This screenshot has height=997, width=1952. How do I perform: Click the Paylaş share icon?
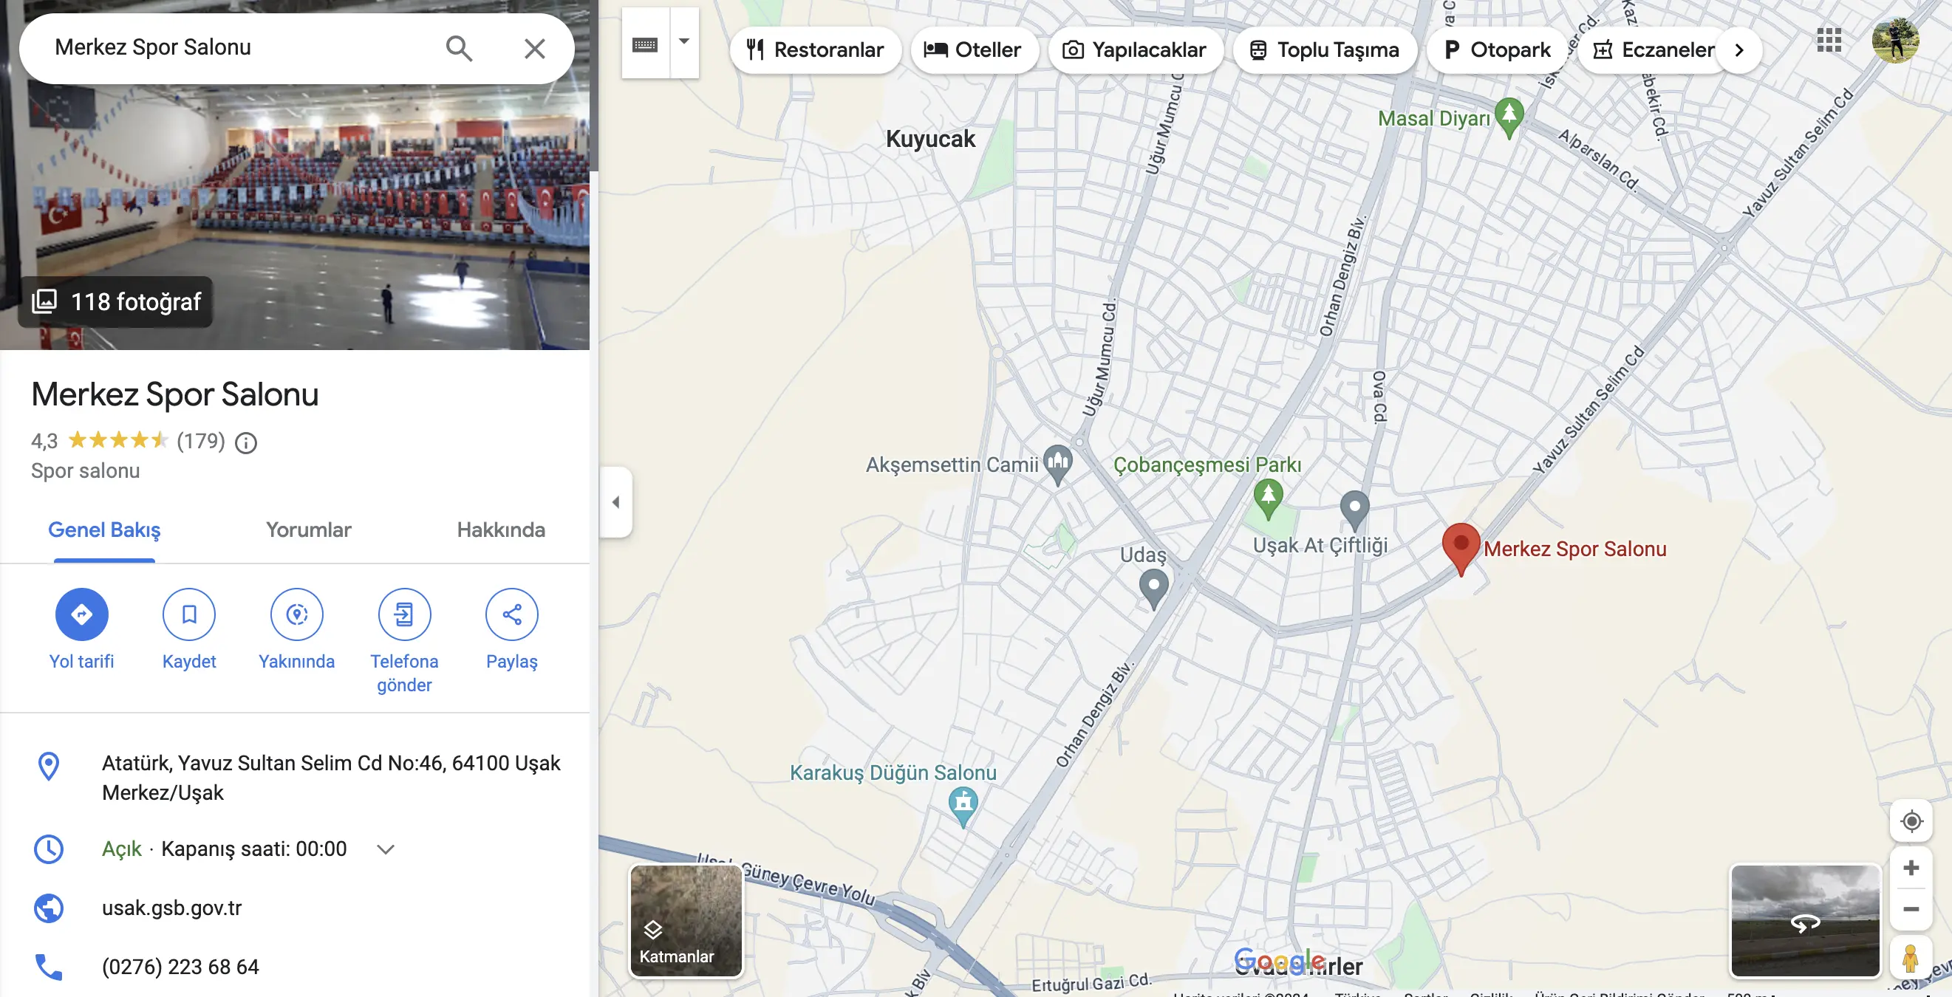point(512,614)
